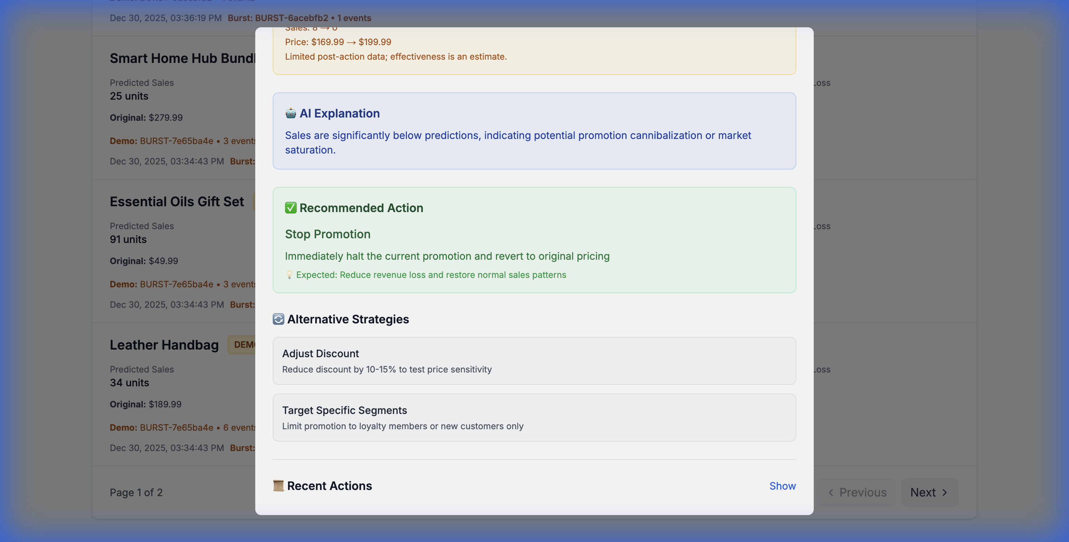Open the Essential Oils Gift Set item

pos(177,202)
